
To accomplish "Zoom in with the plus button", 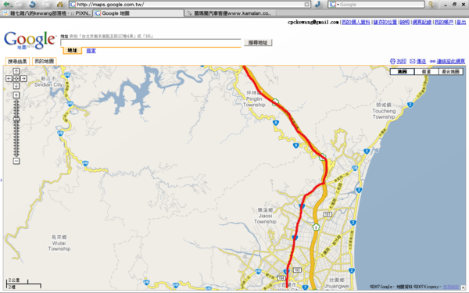I will pyautogui.click(x=16, y=95).
